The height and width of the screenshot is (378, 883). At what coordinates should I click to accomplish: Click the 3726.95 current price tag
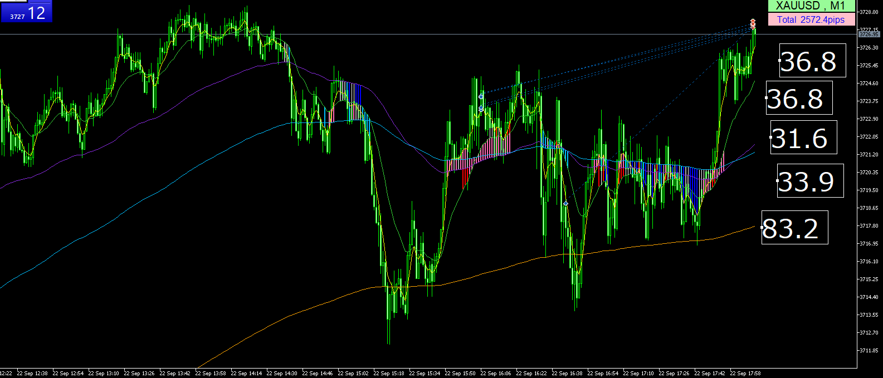(869, 34)
